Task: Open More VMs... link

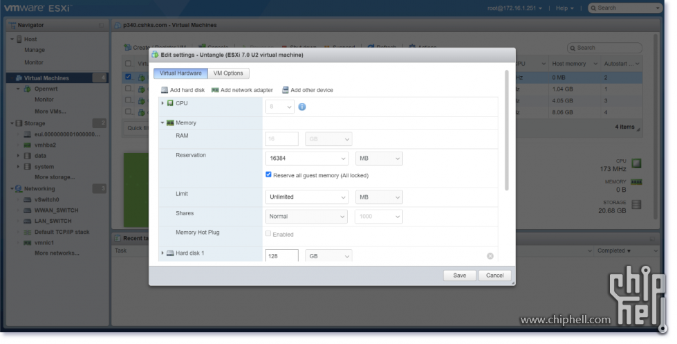Action: (x=50, y=111)
